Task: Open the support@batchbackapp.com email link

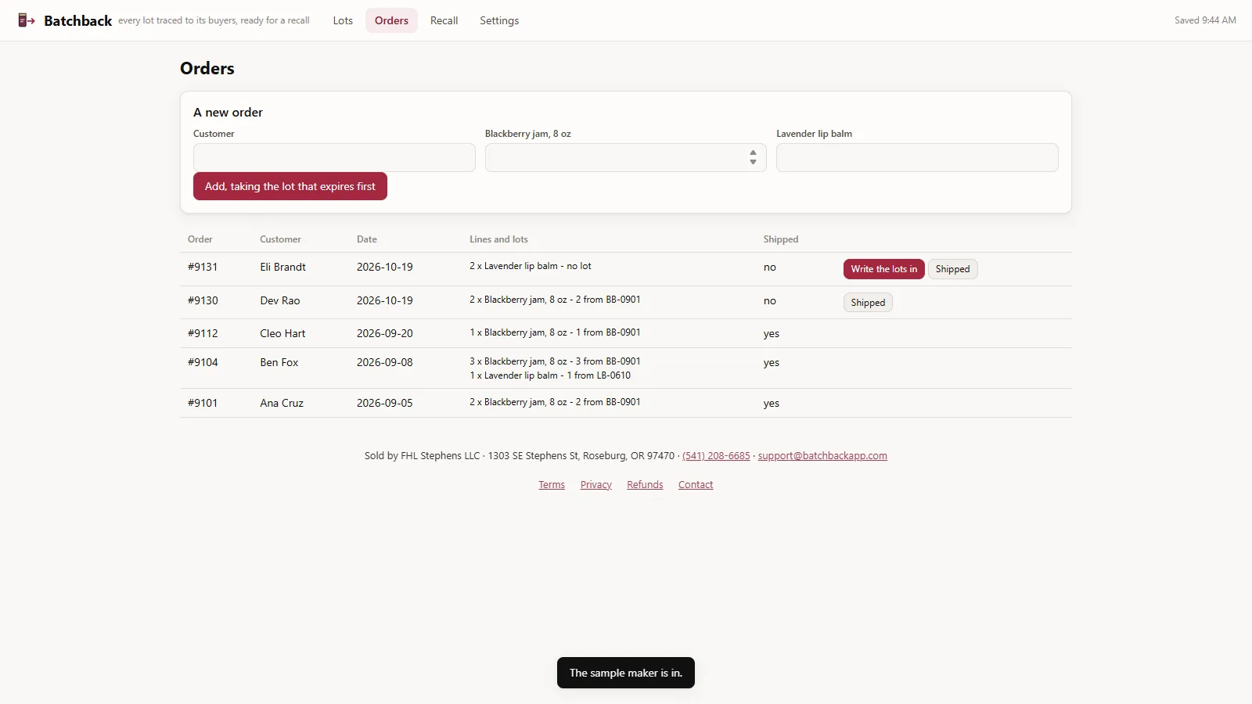Action: (822, 455)
